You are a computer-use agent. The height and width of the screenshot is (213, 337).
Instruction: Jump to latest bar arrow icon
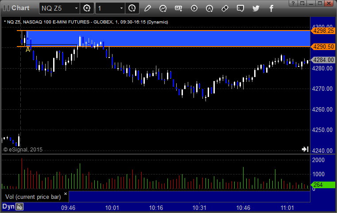click(305, 149)
